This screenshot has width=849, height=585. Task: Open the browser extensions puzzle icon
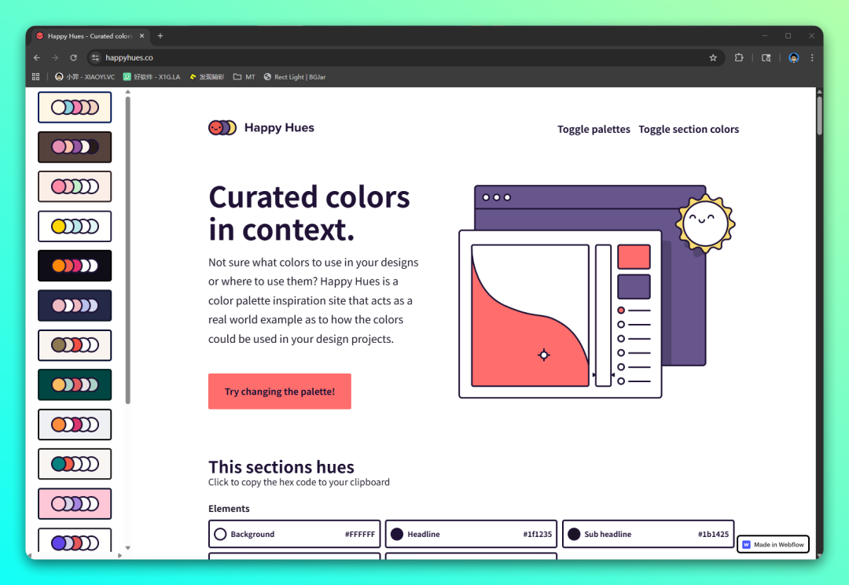point(738,57)
